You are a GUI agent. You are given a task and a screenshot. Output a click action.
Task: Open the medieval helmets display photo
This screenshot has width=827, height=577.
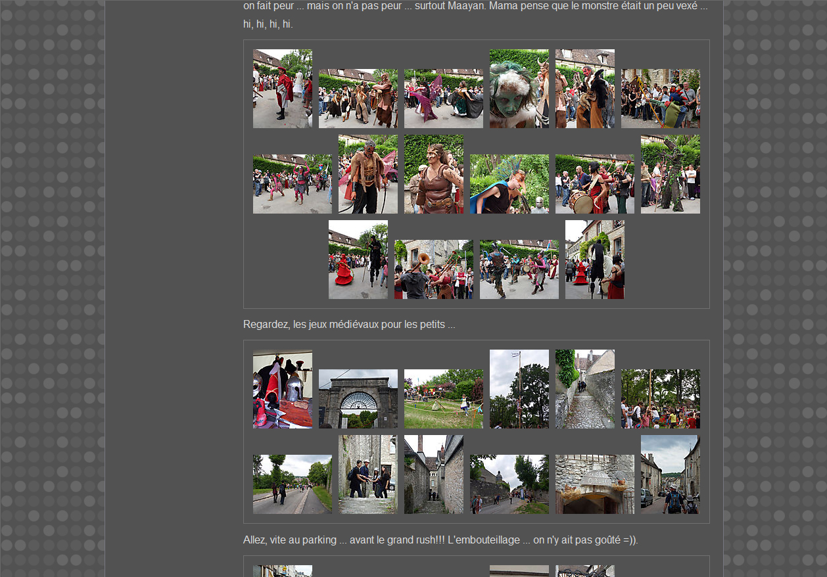tap(282, 389)
